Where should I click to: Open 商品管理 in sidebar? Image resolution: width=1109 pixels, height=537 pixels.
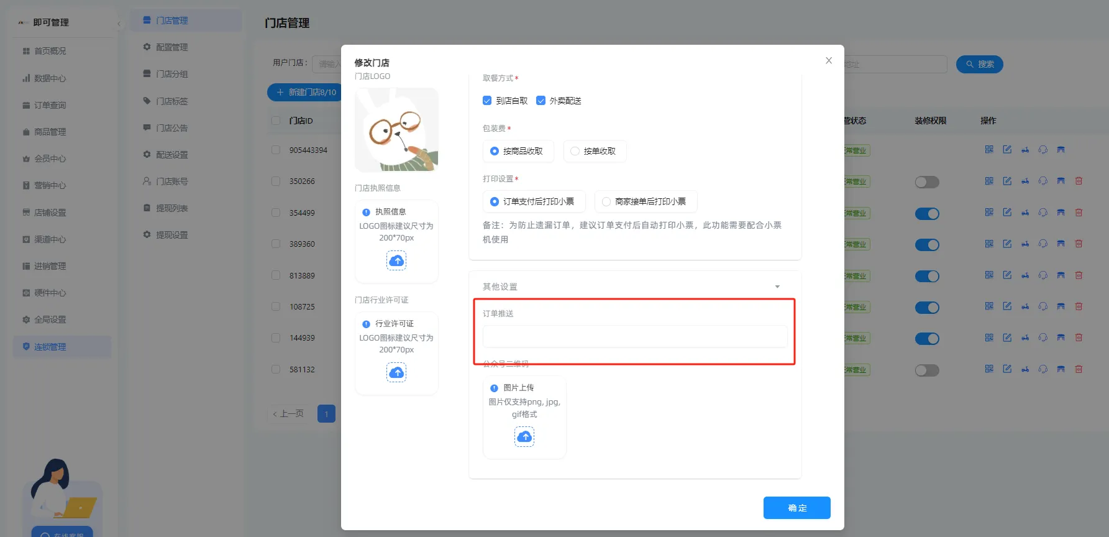coord(50,132)
